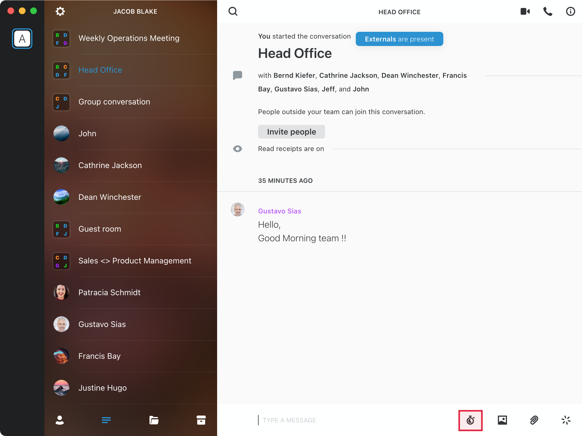Open Weekly Operations Meeting conversation
The image size is (582, 436).
coord(131,38)
